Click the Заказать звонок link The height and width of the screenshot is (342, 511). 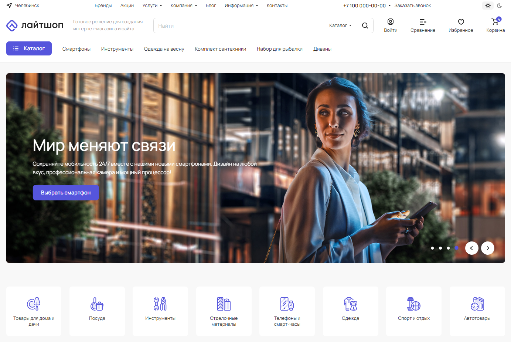(x=413, y=6)
